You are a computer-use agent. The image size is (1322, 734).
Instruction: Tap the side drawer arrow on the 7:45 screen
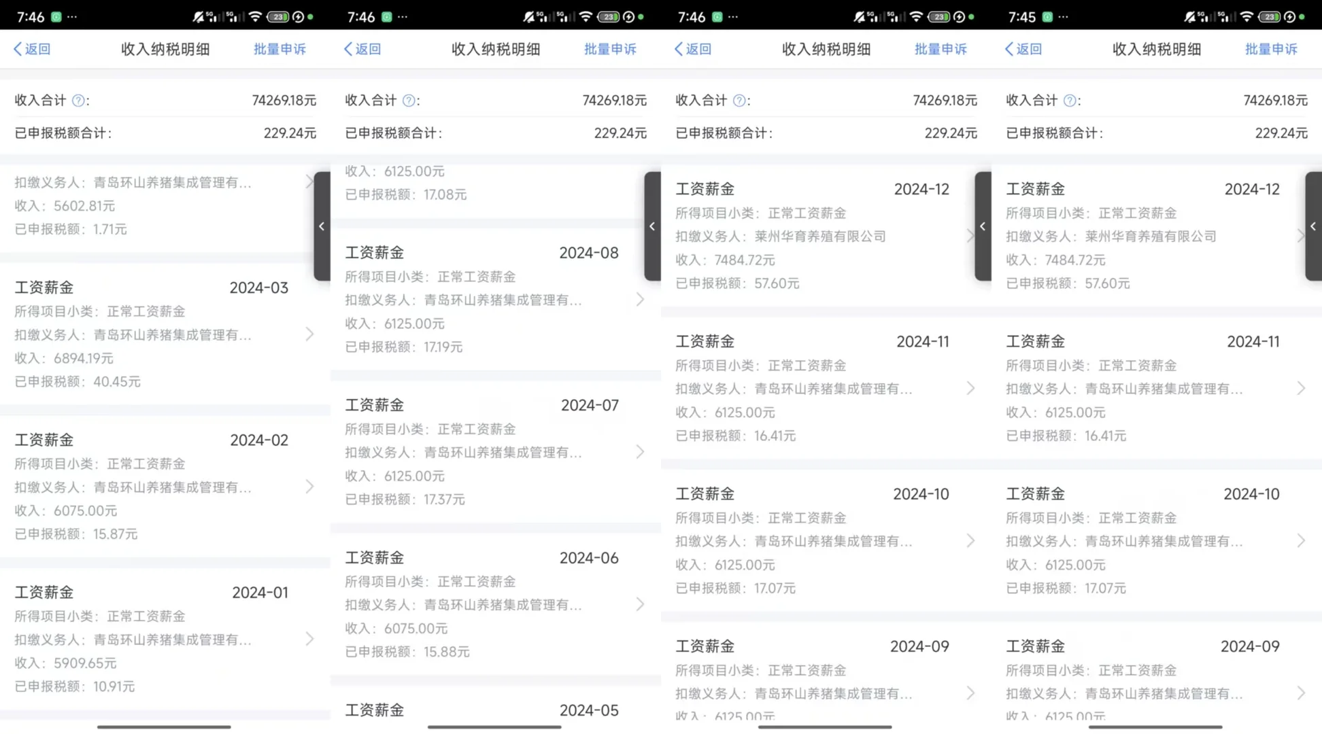1313,226
